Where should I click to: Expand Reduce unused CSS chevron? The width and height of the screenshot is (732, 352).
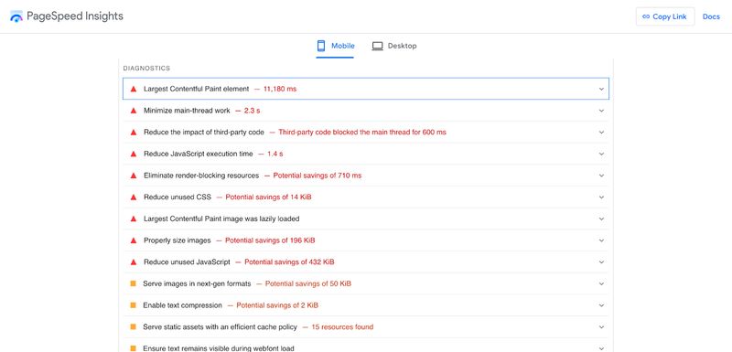(601, 197)
